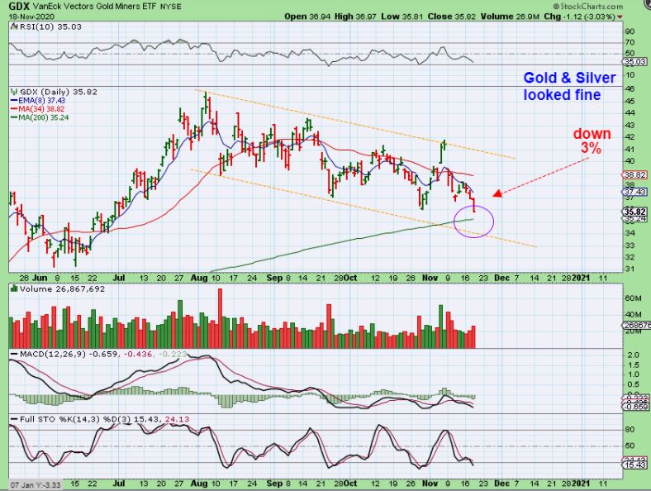This screenshot has width=651, height=491.
Task: Click the 'Low 35.81' value
Action: 401,17
